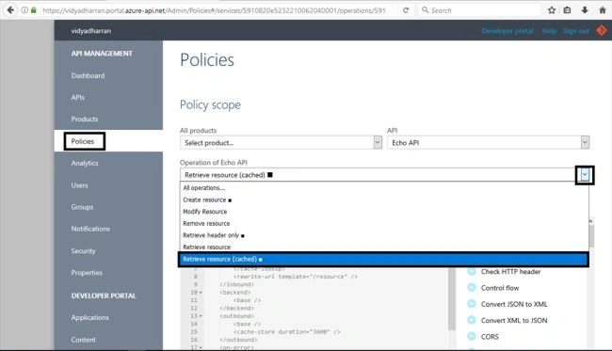The image size is (612, 351).
Task: Open the All products dropdown
Action: (281, 143)
